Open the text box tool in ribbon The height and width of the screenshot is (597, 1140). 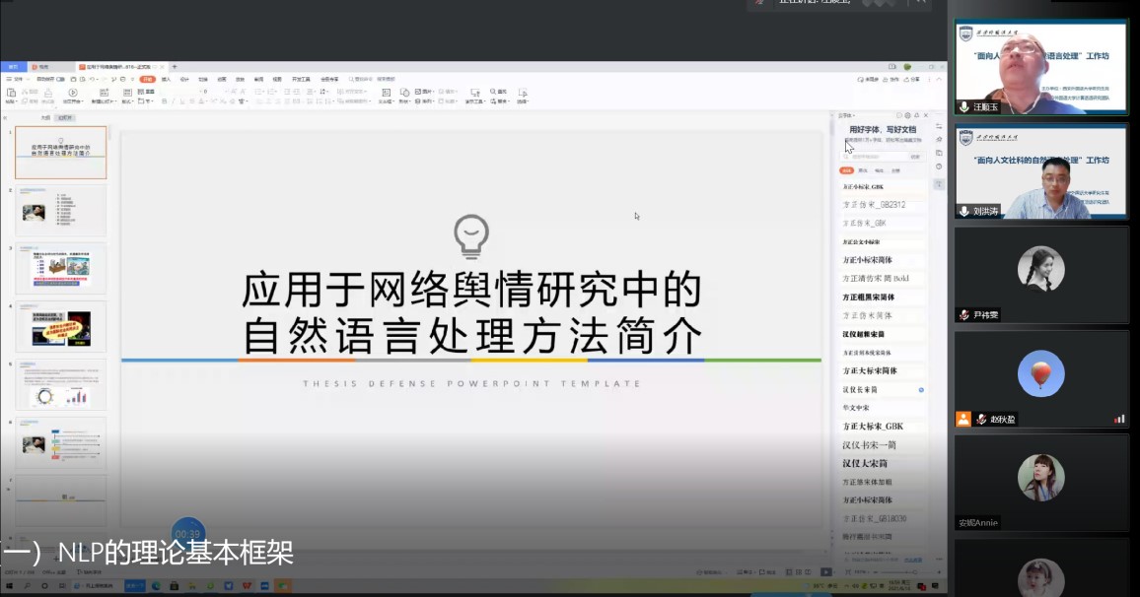click(386, 93)
